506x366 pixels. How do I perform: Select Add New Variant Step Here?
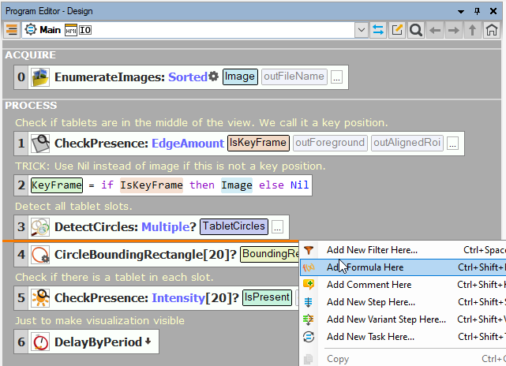click(x=386, y=319)
